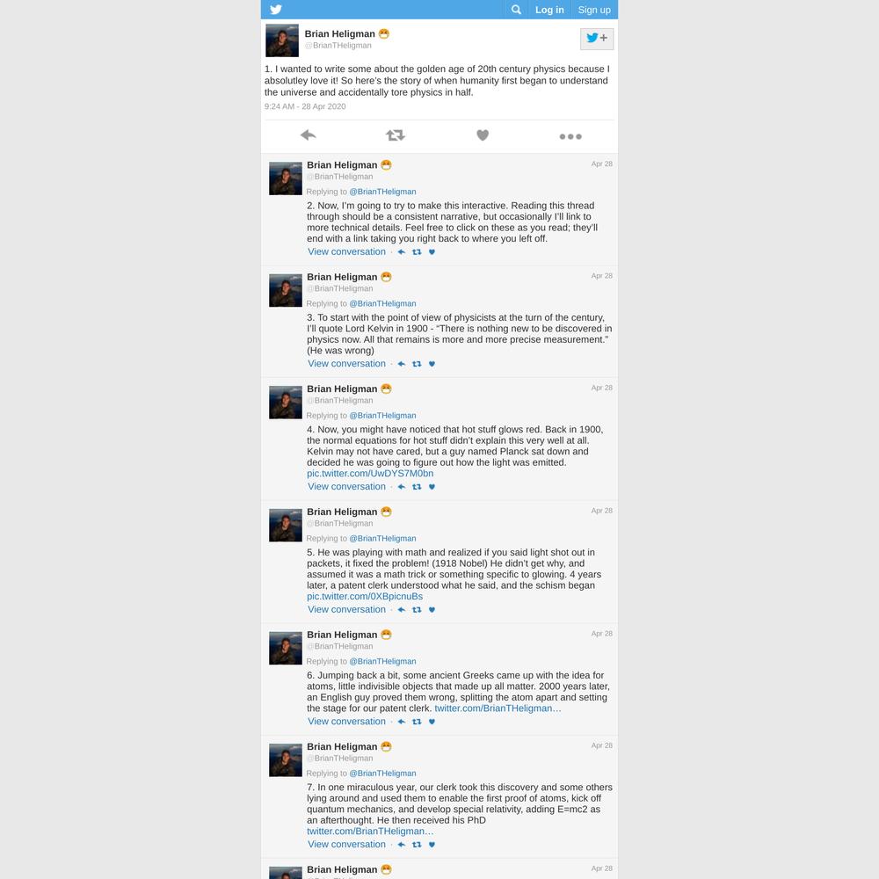Reply to tweet 4 about Planck
Screen dimensions: 879x879
pos(402,487)
